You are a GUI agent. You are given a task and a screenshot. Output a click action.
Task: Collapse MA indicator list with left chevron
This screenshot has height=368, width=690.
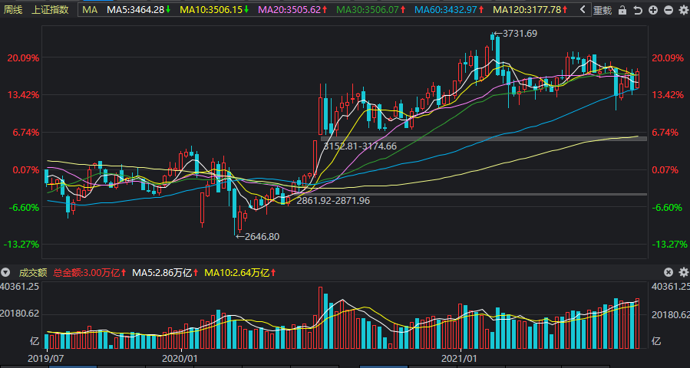pyautogui.click(x=583, y=10)
